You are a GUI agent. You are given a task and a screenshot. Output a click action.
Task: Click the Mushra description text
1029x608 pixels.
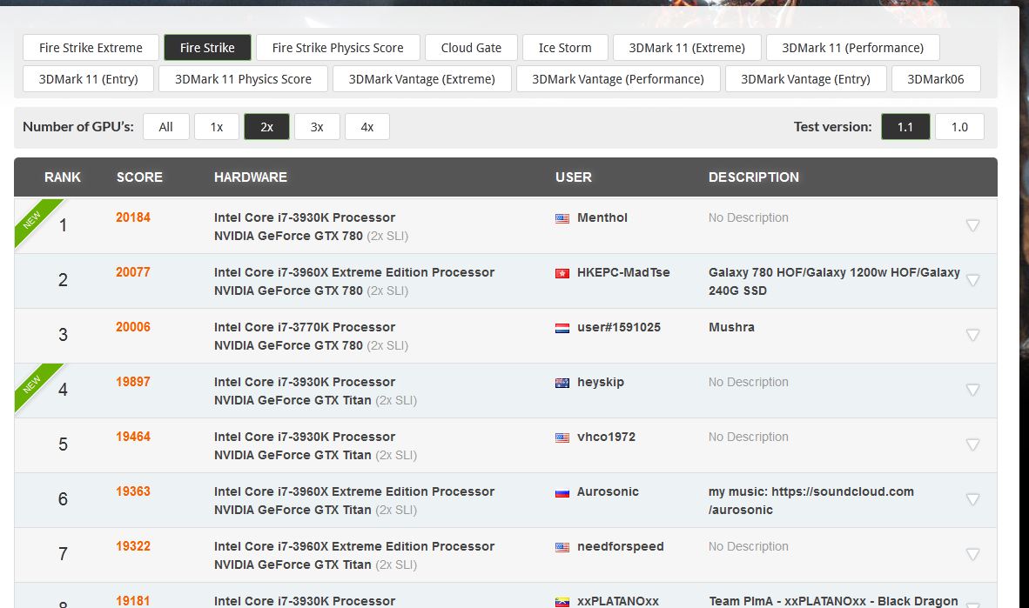coord(732,327)
